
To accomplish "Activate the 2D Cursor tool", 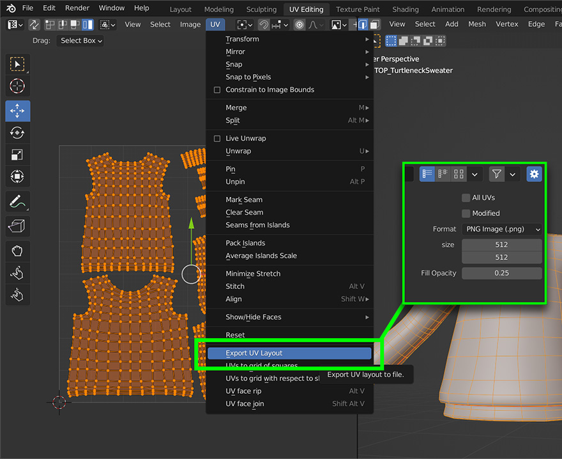I will pos(18,86).
